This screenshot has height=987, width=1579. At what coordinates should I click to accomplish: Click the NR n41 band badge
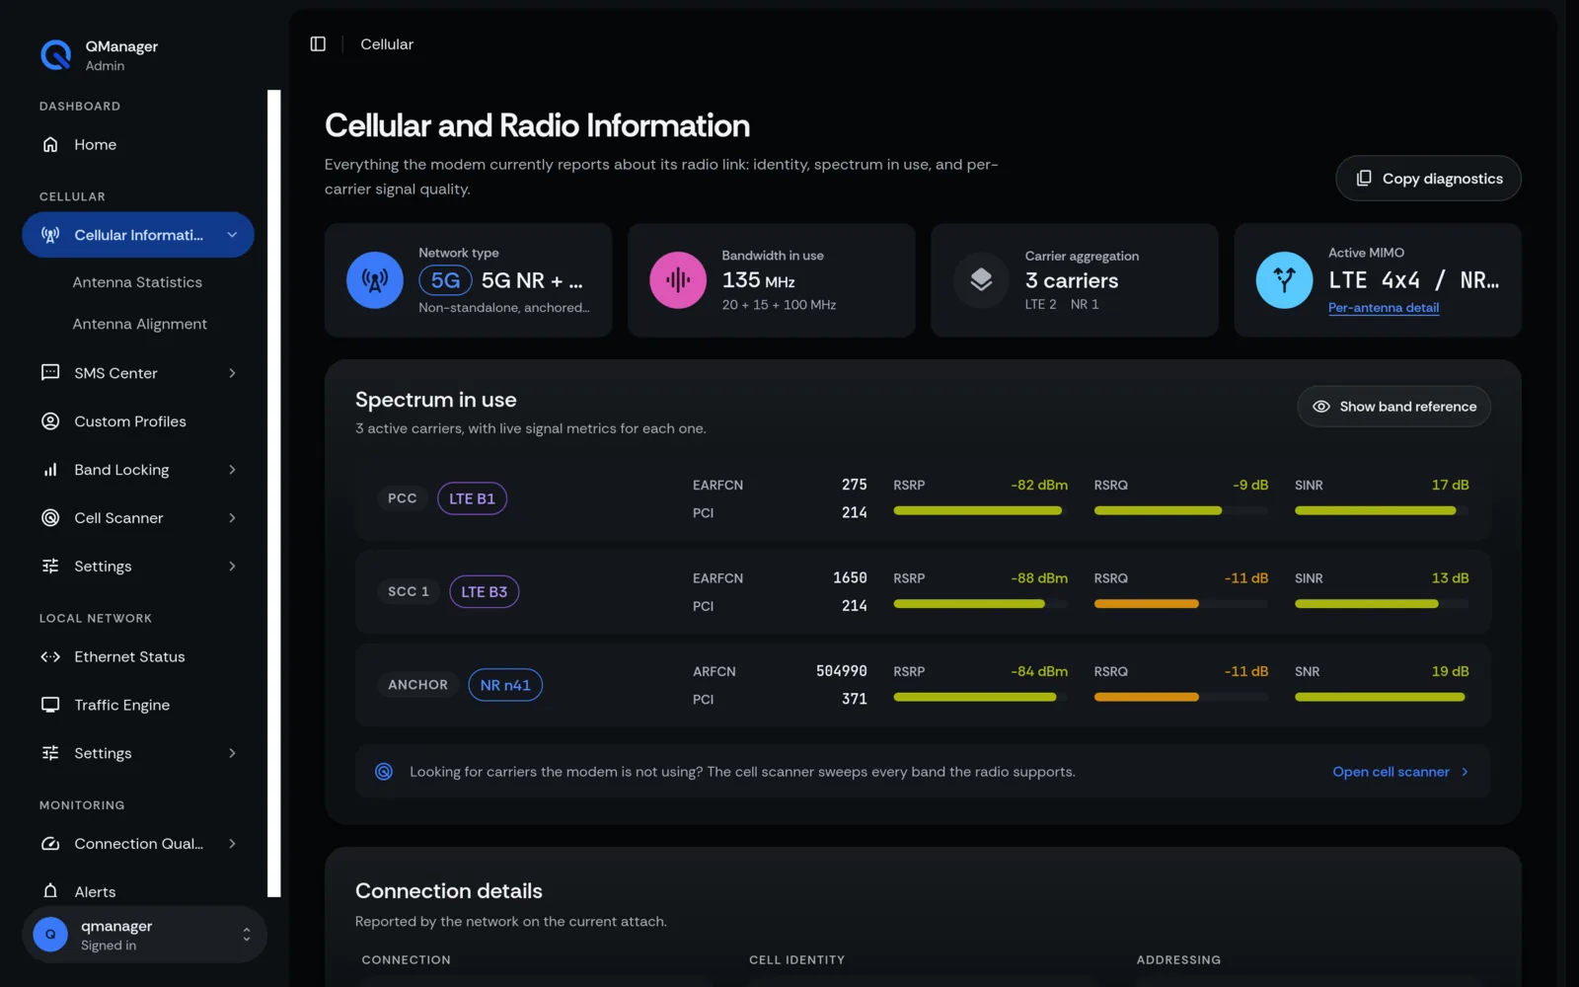pos(505,685)
